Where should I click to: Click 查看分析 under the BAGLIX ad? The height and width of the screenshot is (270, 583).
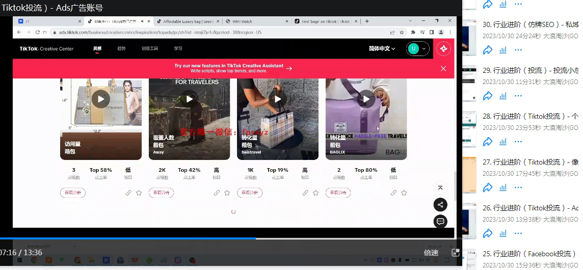tap(338, 193)
